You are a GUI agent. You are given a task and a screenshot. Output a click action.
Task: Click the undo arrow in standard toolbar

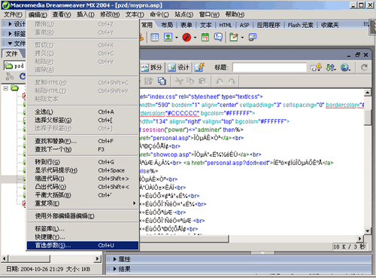pyautogui.click(x=220, y=81)
